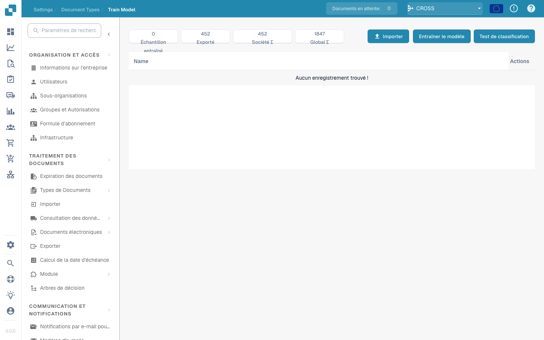The width and height of the screenshot is (544, 340).
Task: Open Informations sur l'entreprise menu item
Action: pyautogui.click(x=71, y=68)
